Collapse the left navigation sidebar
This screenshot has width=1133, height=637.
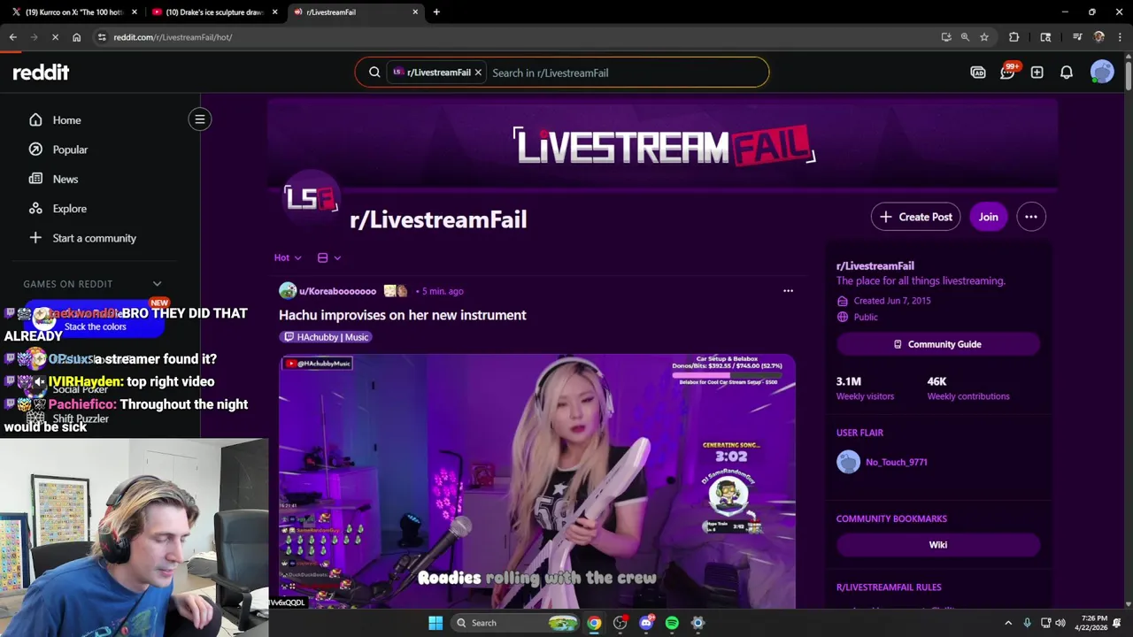point(200,119)
